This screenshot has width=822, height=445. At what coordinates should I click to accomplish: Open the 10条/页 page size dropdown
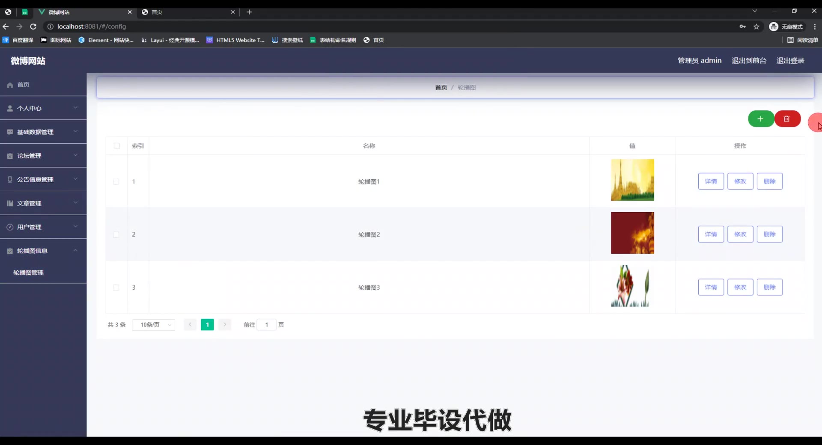coord(154,325)
